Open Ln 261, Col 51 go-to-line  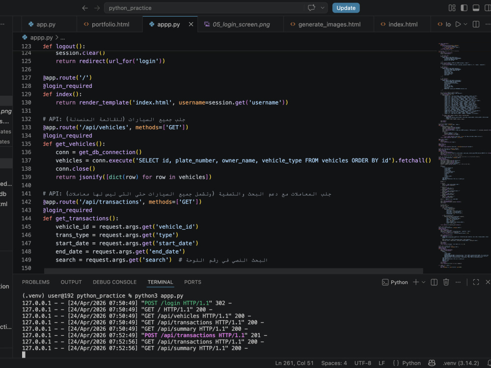click(x=294, y=363)
